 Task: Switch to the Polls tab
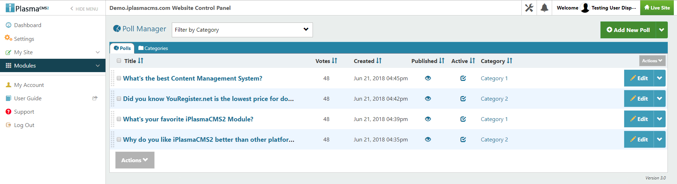point(122,48)
